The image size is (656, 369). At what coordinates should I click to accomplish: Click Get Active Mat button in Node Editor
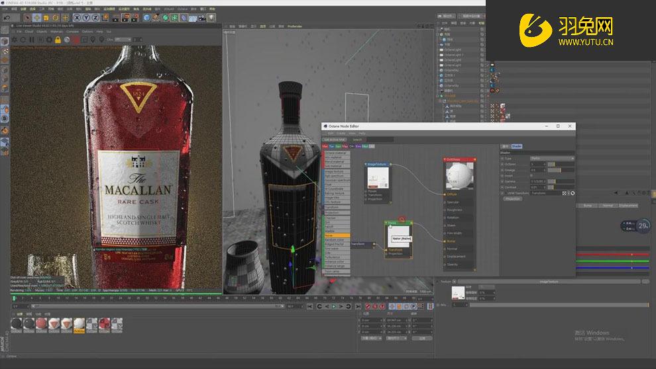(334, 140)
